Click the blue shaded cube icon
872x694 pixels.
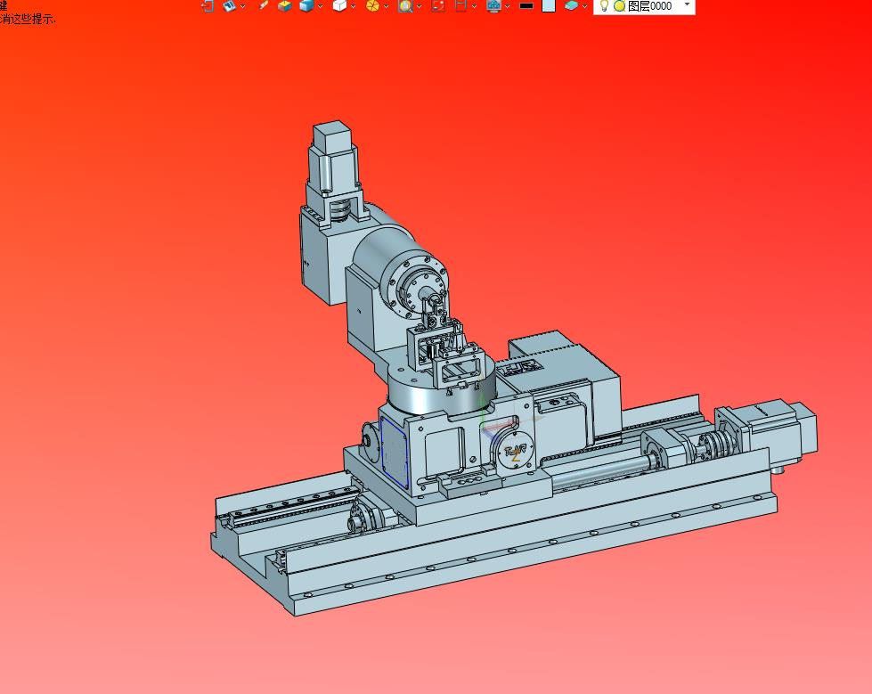coord(306,5)
